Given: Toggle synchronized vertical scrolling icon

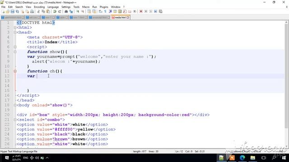Looking at the screenshot, I should [x=89, y=11].
